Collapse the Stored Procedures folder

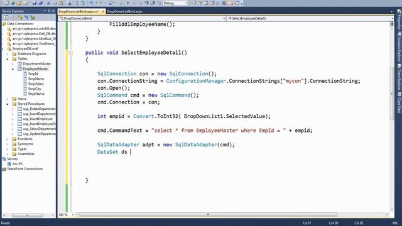tap(8, 104)
